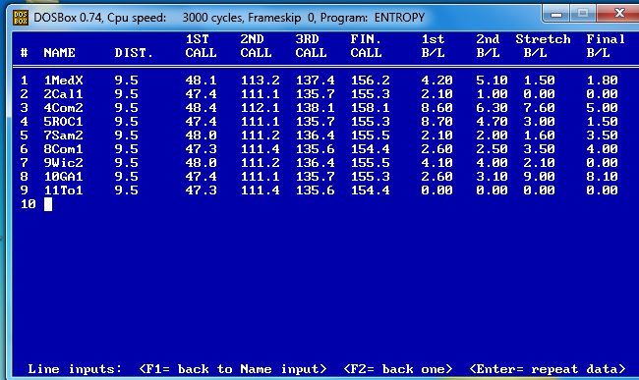Click the 158.1 final call value
Viewport: 639px width, 380px height.
pyautogui.click(x=370, y=108)
